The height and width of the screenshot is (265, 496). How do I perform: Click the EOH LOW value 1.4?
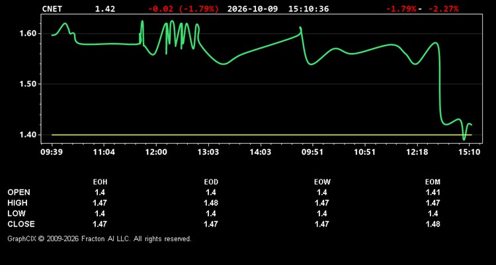100,213
